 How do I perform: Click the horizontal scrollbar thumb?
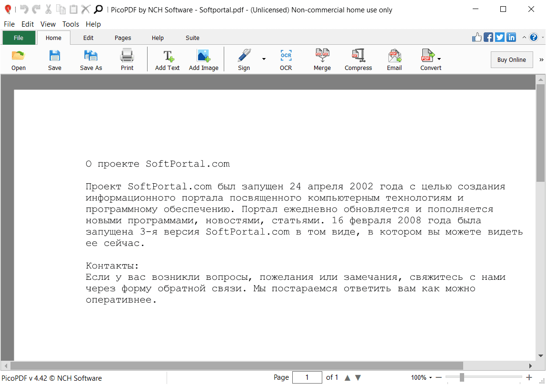point(237,366)
